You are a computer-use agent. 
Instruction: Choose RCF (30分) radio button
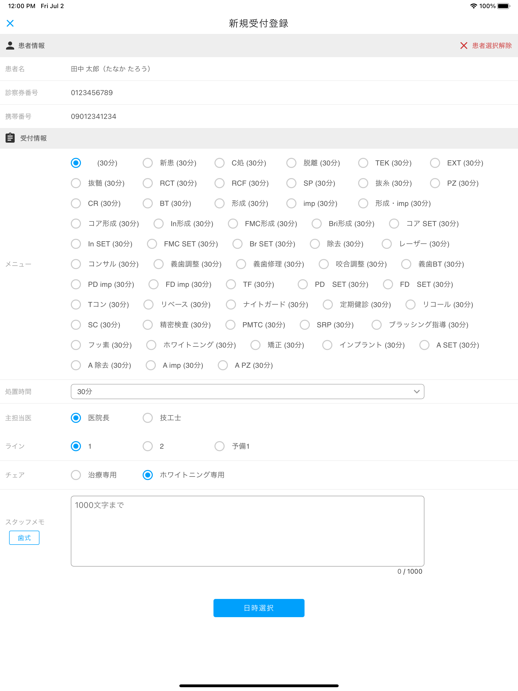coord(219,183)
